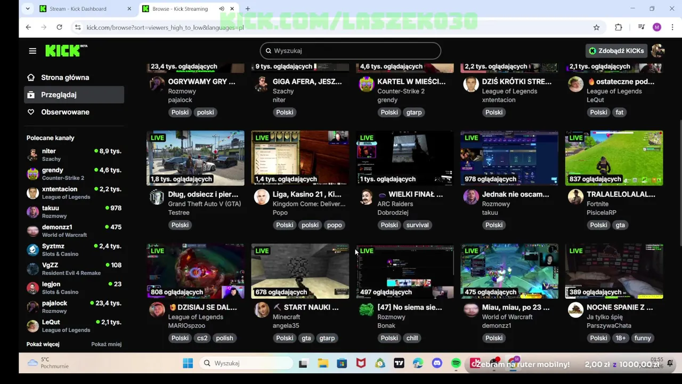Open the Kick hamburger sidebar menu
This screenshot has width=682, height=384.
point(33,51)
